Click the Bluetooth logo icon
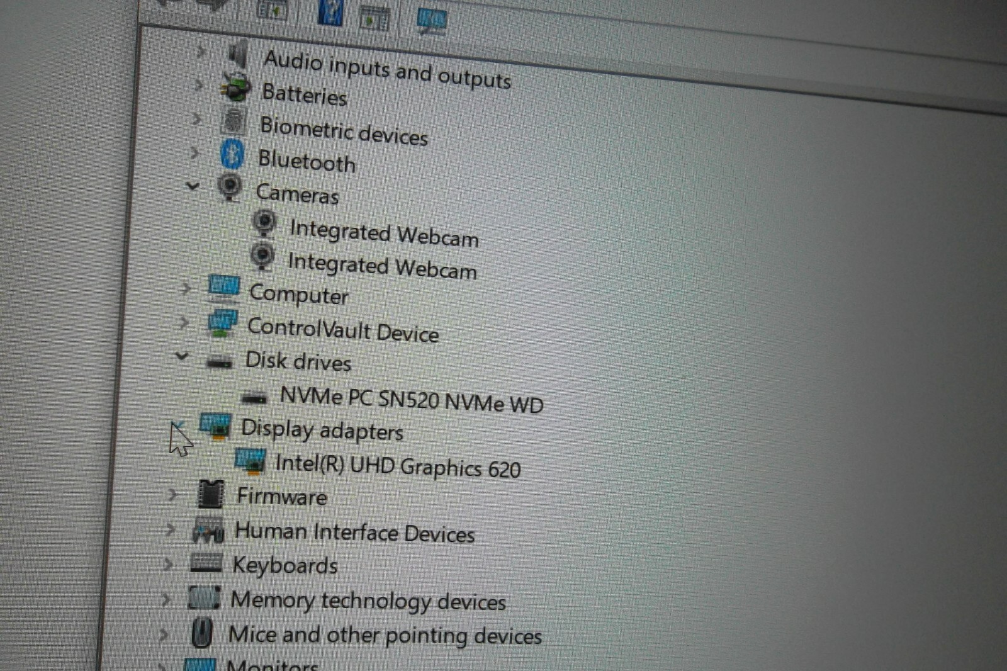The height and width of the screenshot is (671, 1007). pyautogui.click(x=231, y=154)
